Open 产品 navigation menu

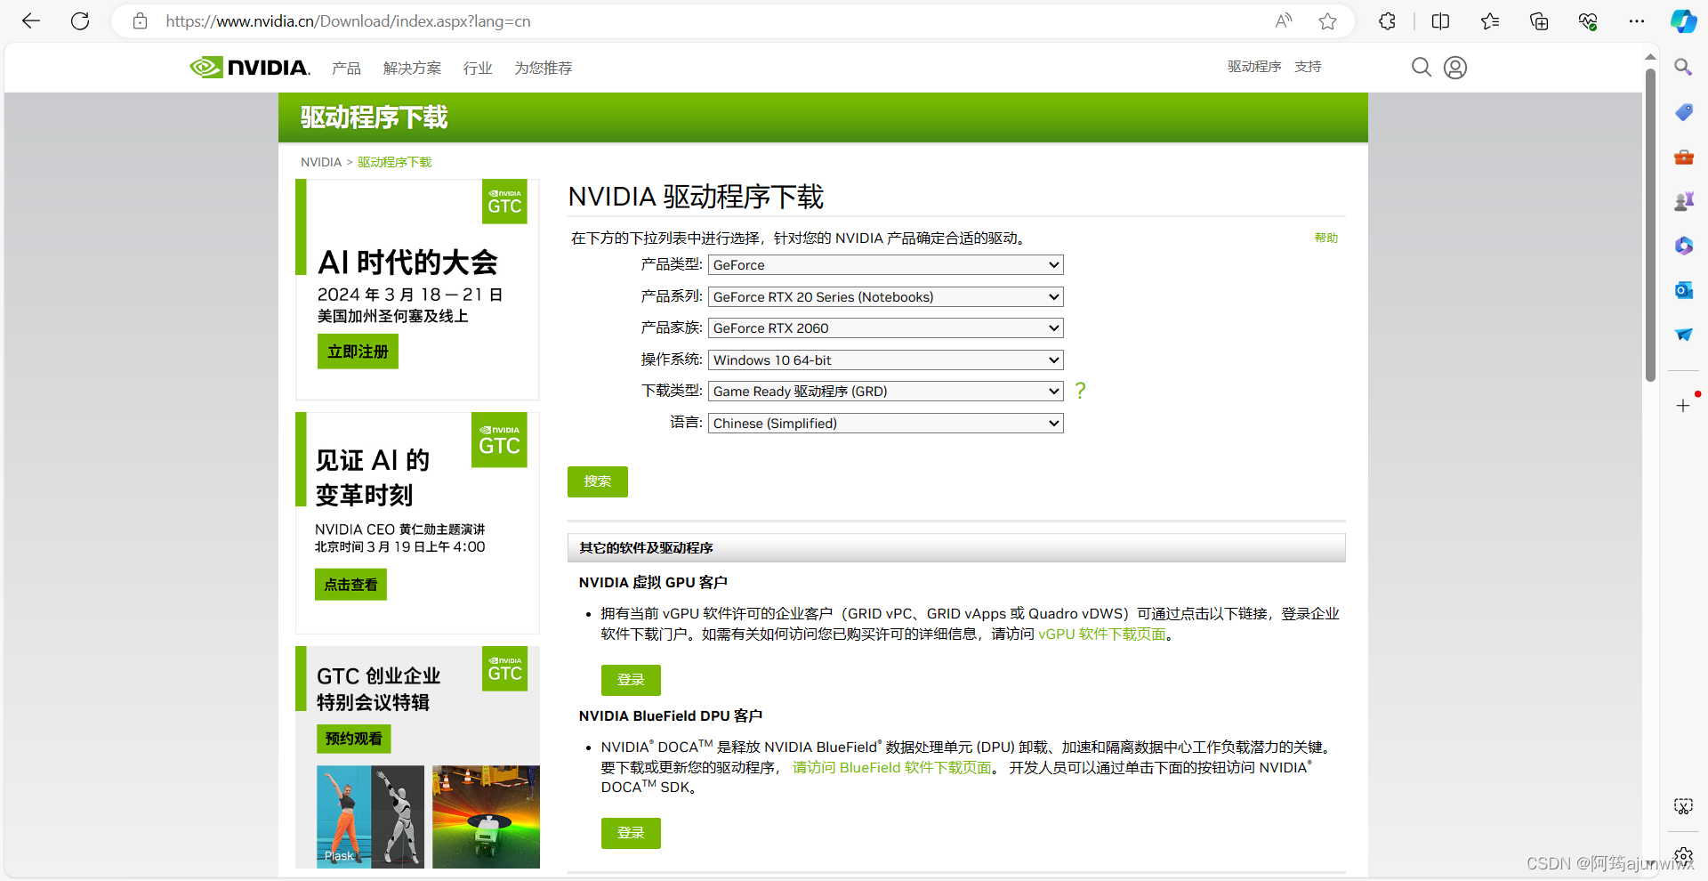[346, 69]
